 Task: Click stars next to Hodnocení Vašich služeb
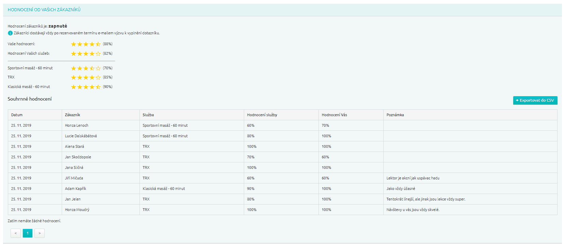coord(86,54)
